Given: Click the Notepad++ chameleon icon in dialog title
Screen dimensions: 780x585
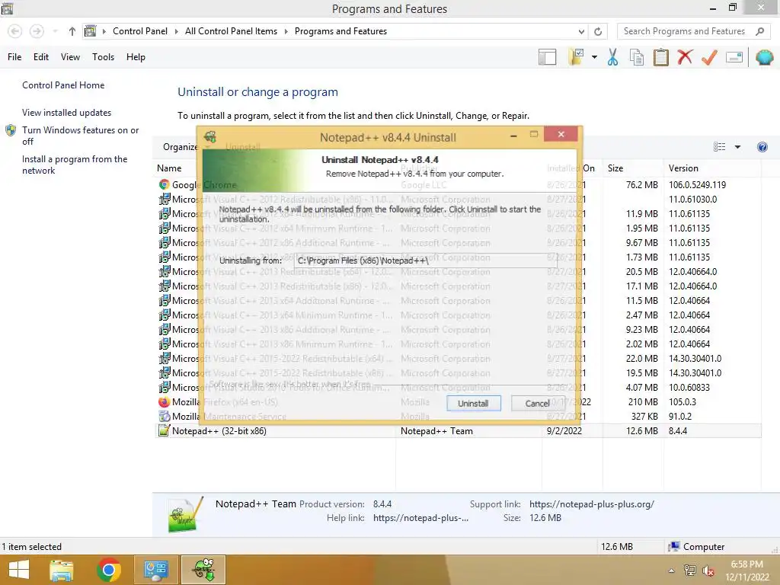Looking at the screenshot, I should (x=210, y=136).
